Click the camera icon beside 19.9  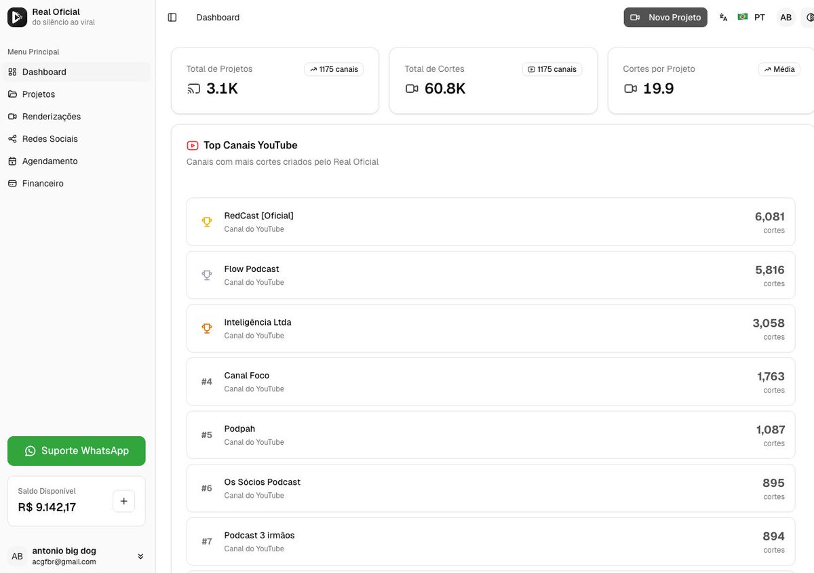point(630,89)
